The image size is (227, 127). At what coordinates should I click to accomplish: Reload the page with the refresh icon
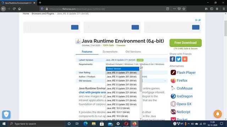point(14,9)
